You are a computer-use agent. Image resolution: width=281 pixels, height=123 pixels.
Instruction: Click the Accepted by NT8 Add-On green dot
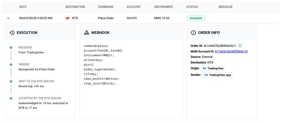pyautogui.click(x=11, y=98)
